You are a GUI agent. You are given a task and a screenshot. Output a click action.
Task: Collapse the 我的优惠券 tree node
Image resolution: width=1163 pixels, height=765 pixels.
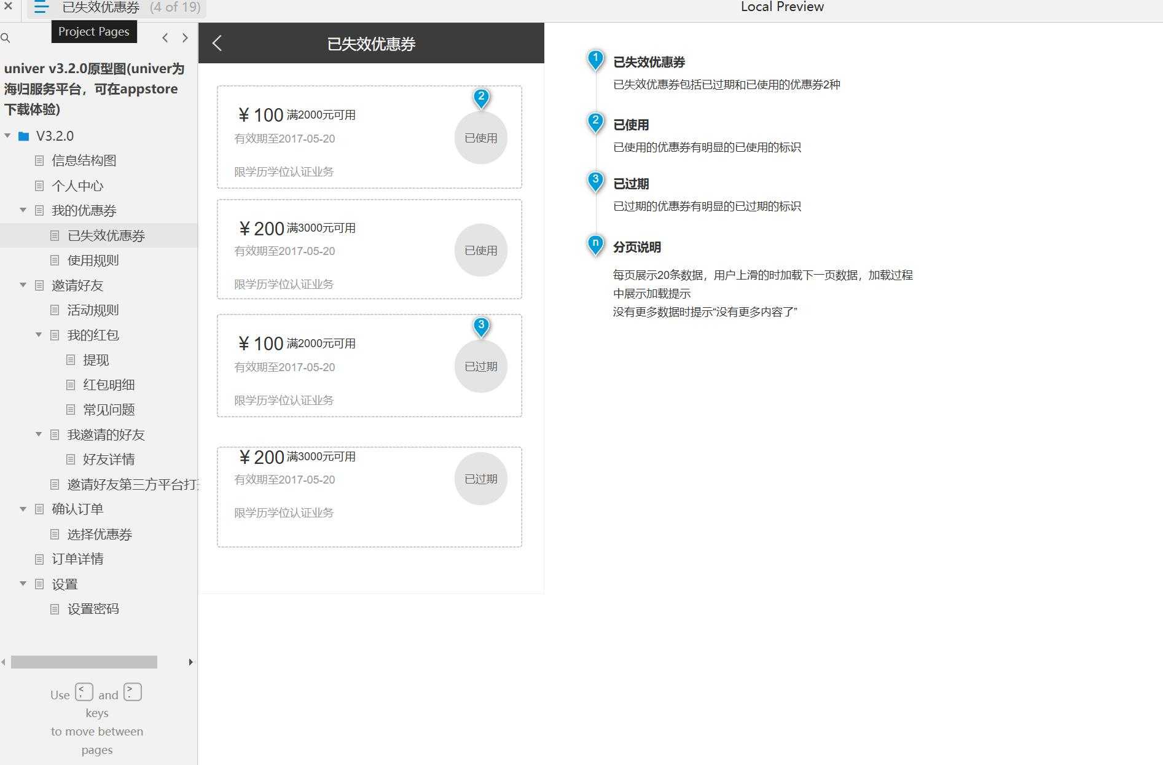pos(23,210)
